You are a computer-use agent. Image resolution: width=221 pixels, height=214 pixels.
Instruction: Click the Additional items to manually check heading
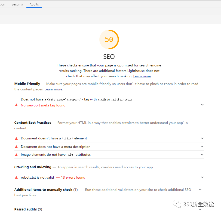coord(43,190)
